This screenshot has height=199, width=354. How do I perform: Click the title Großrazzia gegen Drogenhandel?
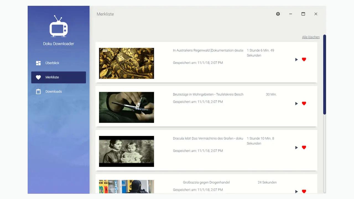206,182
